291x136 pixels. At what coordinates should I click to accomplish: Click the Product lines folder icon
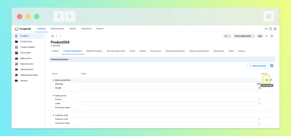point(16,42)
